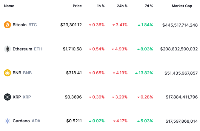Select the XRP ticker symbol text
This screenshot has width=200, height=131.
pos(27,97)
